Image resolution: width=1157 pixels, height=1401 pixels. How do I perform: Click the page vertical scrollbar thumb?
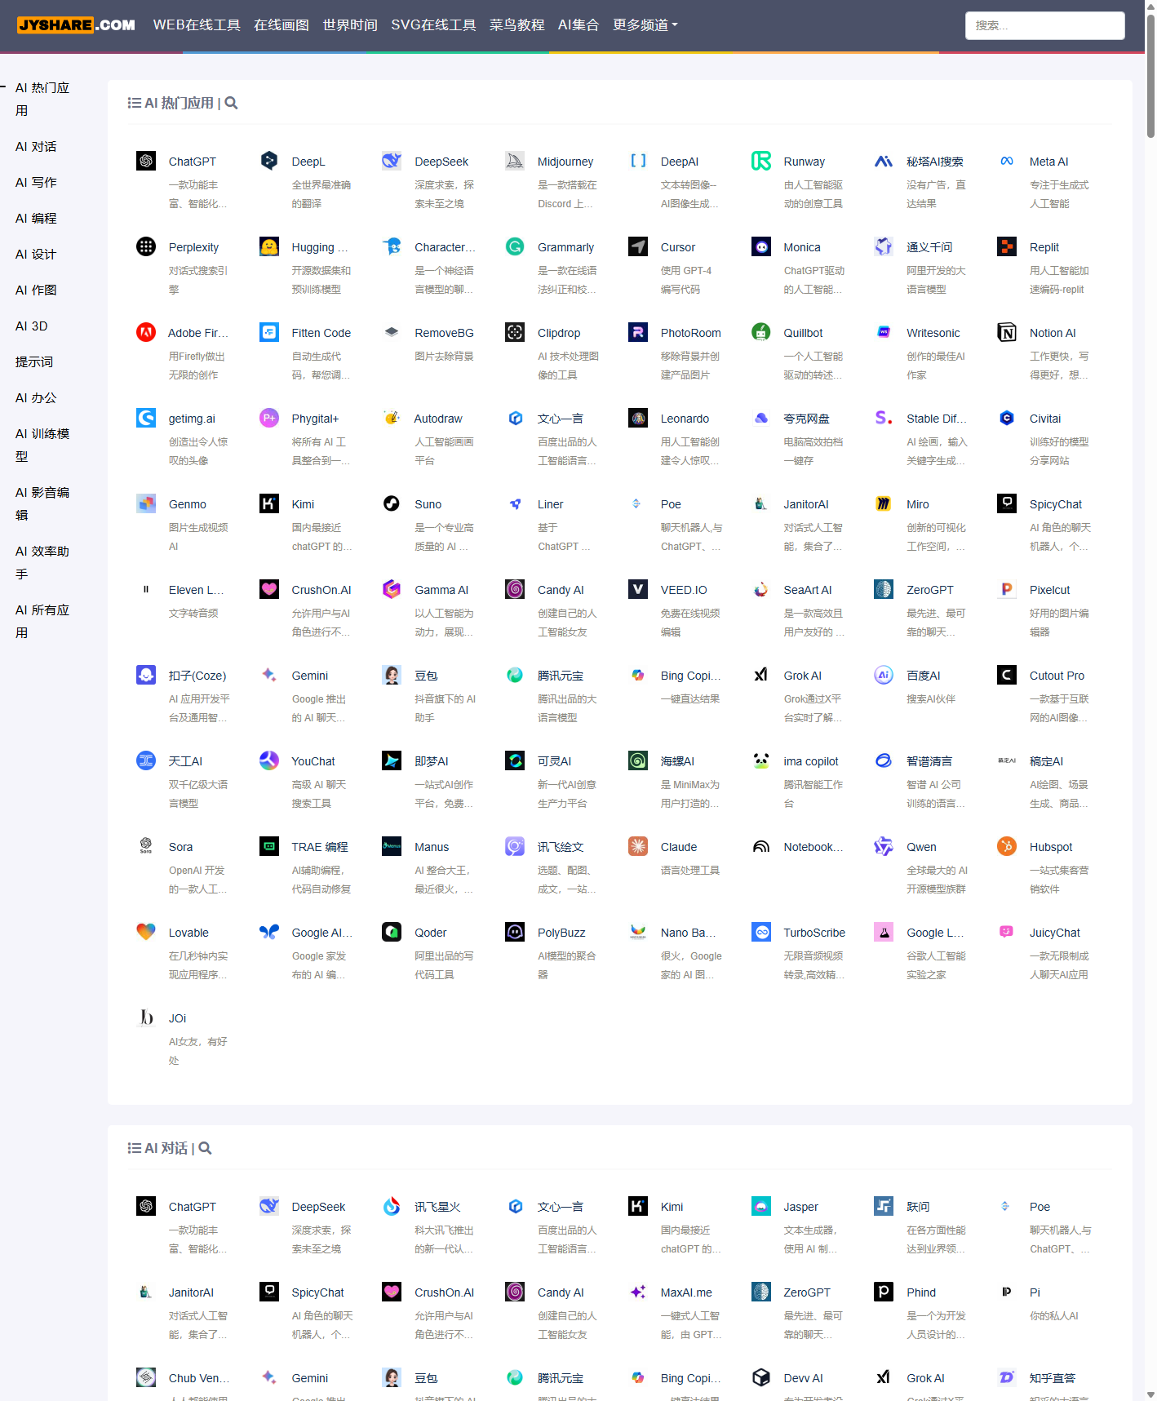click(1150, 73)
